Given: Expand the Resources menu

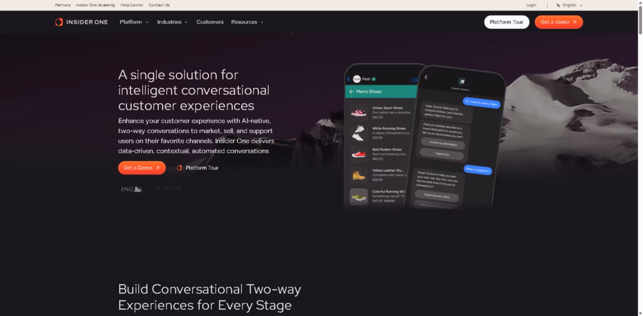Looking at the screenshot, I should pyautogui.click(x=247, y=22).
